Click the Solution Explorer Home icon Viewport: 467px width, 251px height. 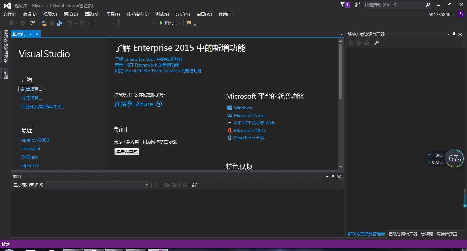coord(366,43)
